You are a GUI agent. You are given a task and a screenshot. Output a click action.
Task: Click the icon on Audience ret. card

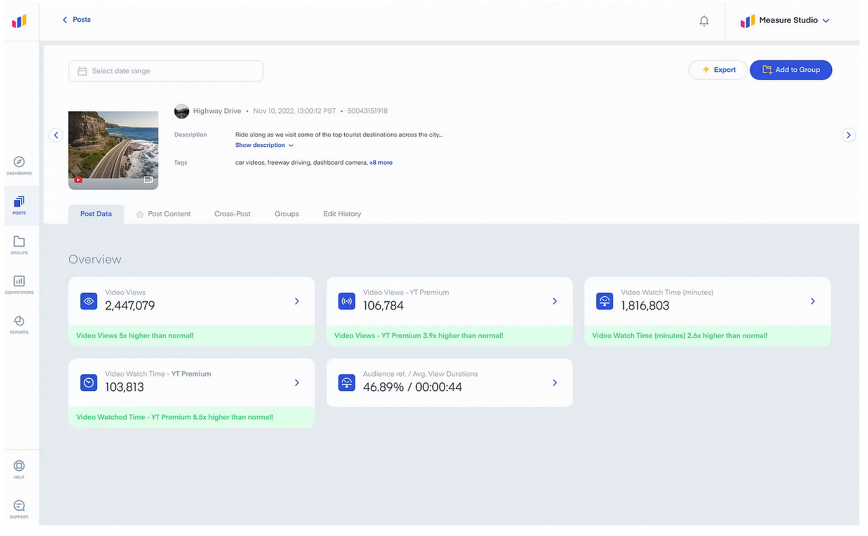(x=347, y=383)
